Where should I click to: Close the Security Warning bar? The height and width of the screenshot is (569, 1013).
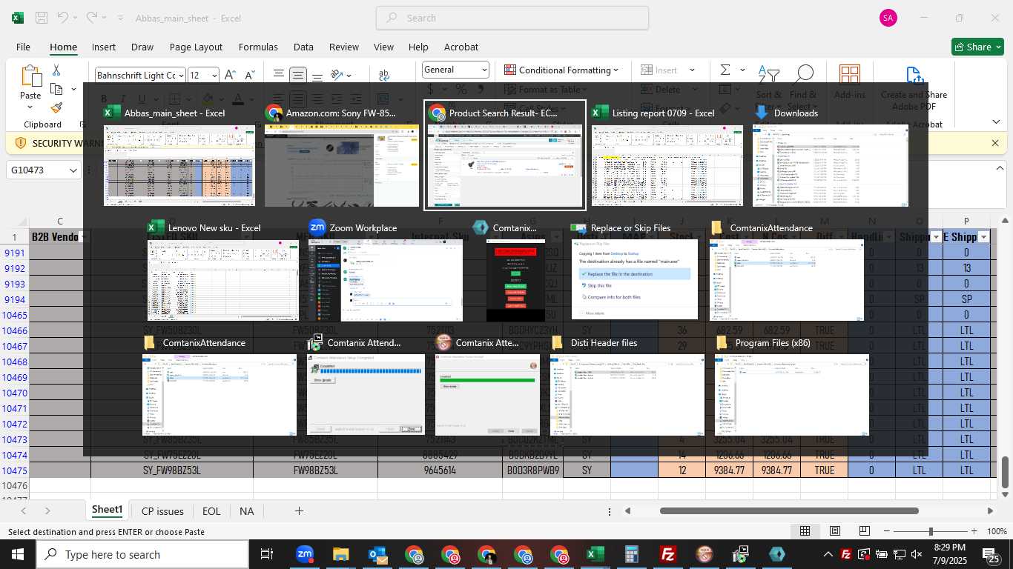(x=995, y=143)
